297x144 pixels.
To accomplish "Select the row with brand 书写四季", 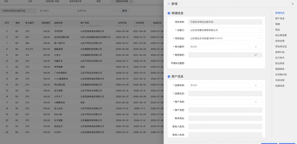I will click(x=82, y=31).
